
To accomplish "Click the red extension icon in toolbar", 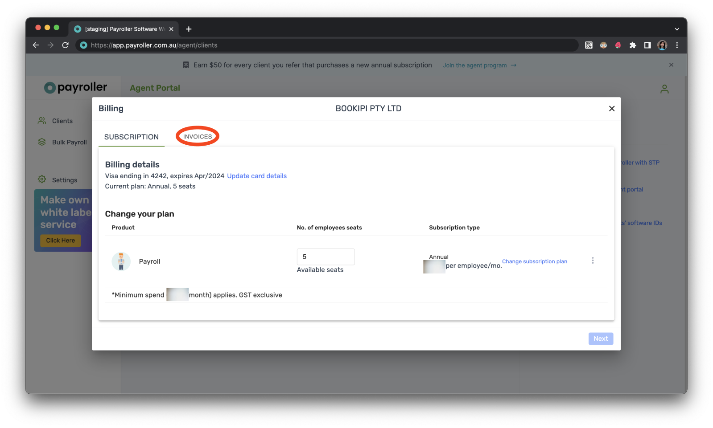I will click(x=618, y=45).
